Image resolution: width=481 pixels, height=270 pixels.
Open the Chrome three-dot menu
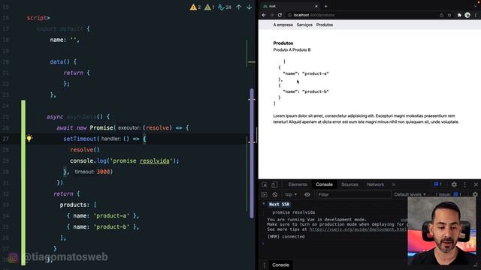tap(476, 15)
